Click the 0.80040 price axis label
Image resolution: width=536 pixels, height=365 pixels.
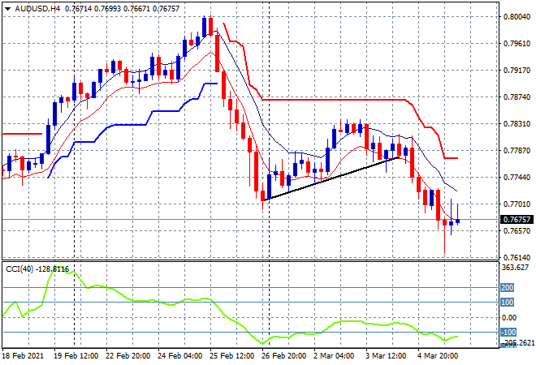(517, 17)
